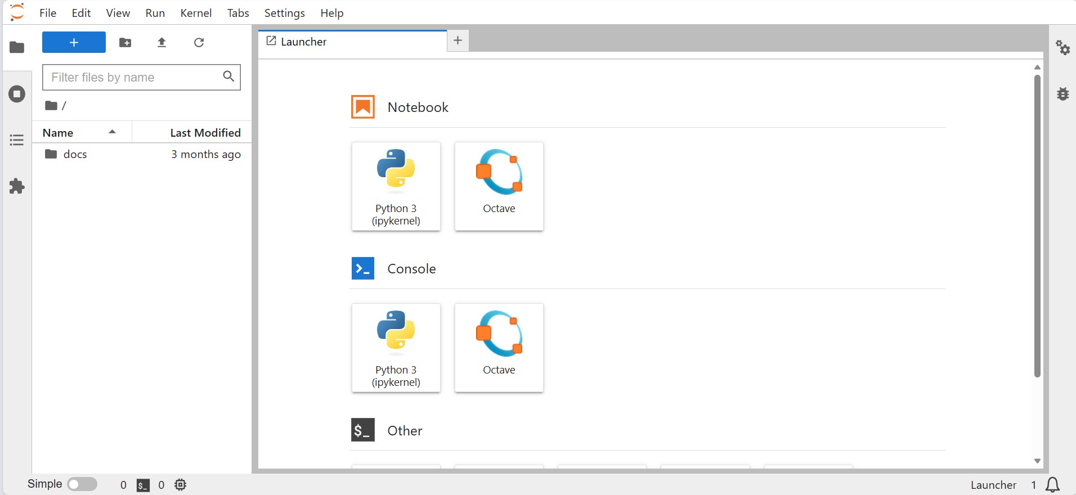
Task: Sort files by Name column header
Action: [79, 133]
